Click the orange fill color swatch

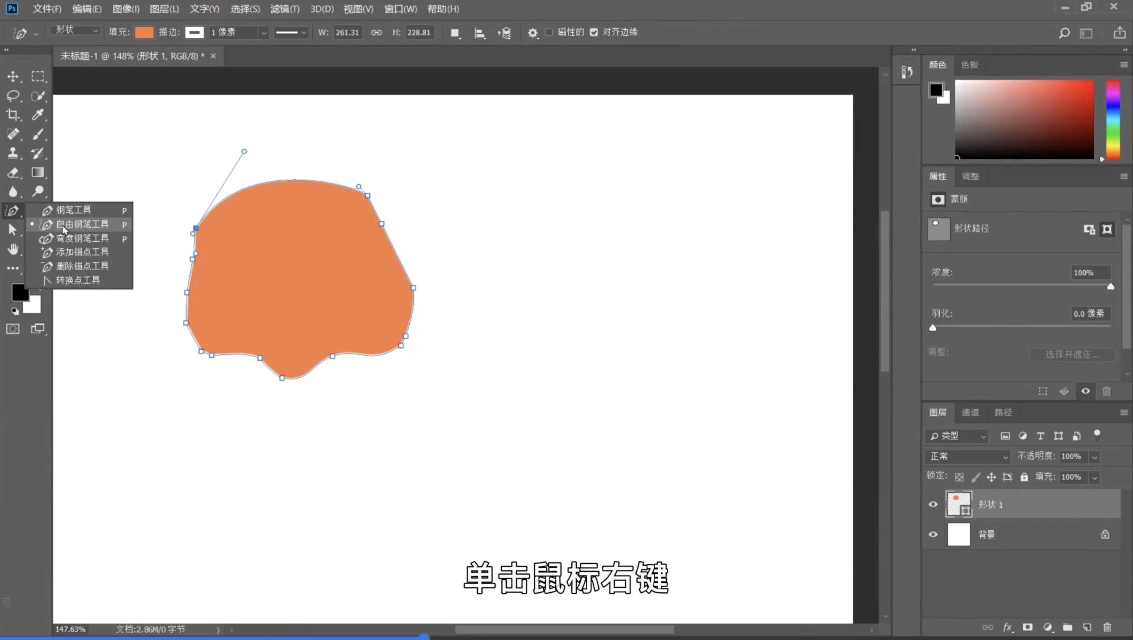(x=144, y=32)
